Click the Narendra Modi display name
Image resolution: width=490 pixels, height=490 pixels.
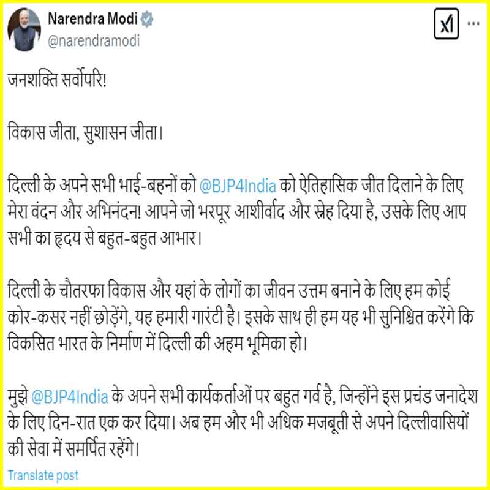[93, 19]
